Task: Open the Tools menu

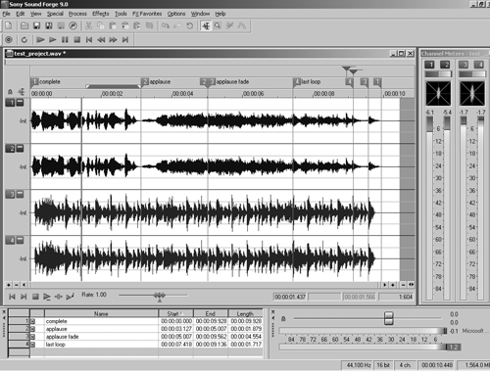Action: coord(121,14)
